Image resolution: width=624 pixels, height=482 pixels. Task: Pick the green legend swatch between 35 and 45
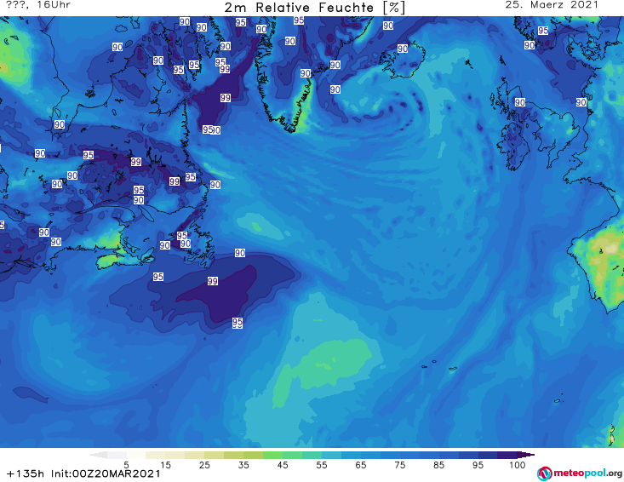tap(272, 455)
